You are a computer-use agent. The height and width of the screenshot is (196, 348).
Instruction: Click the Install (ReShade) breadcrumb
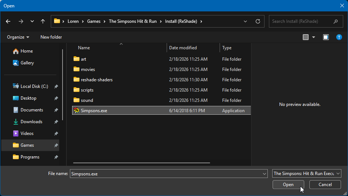[181, 21]
